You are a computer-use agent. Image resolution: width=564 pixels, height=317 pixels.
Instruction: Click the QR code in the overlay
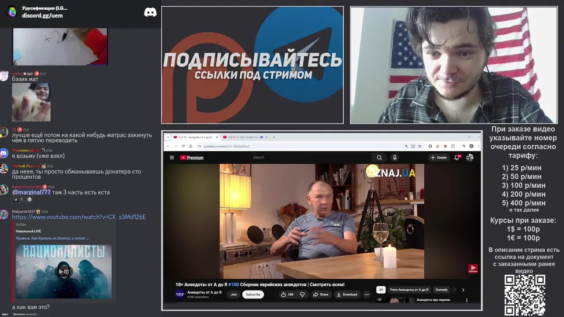tap(524, 295)
